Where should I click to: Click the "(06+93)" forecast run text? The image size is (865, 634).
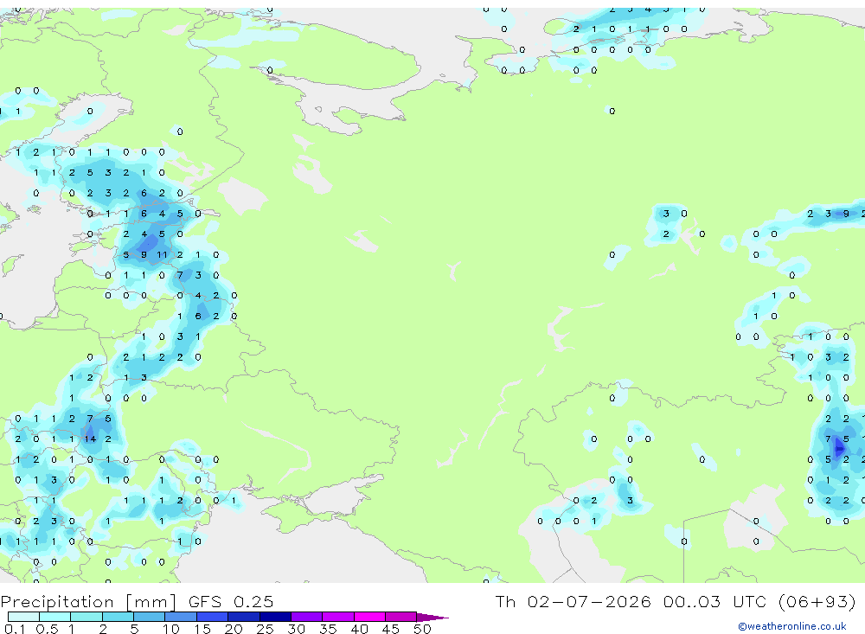[x=817, y=601]
